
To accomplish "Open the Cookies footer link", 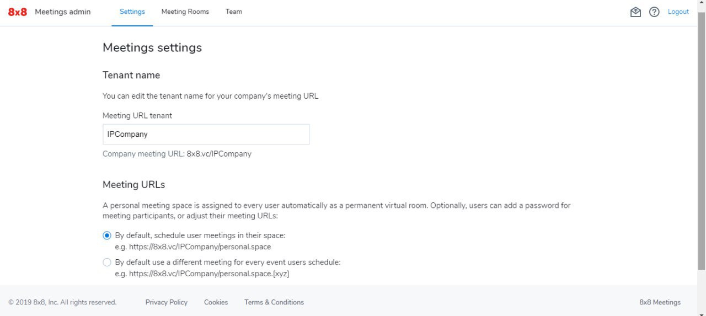I will (216, 302).
